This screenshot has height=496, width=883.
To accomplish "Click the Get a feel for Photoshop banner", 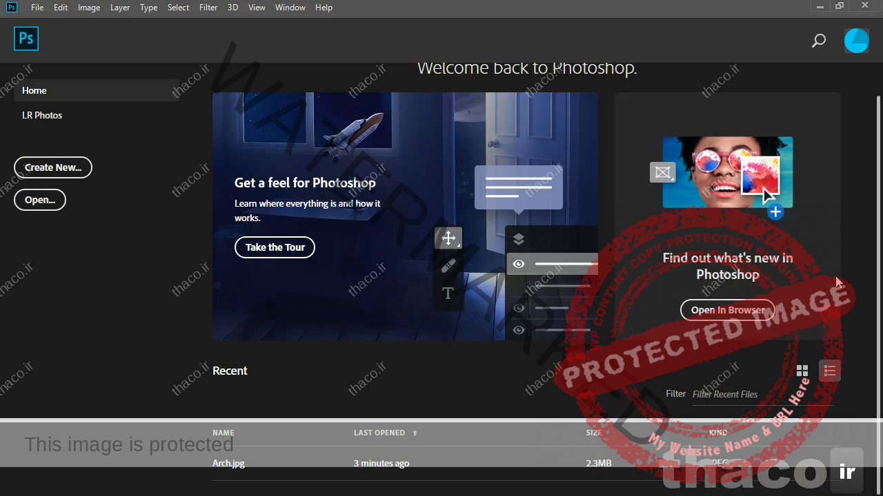I will (405, 216).
